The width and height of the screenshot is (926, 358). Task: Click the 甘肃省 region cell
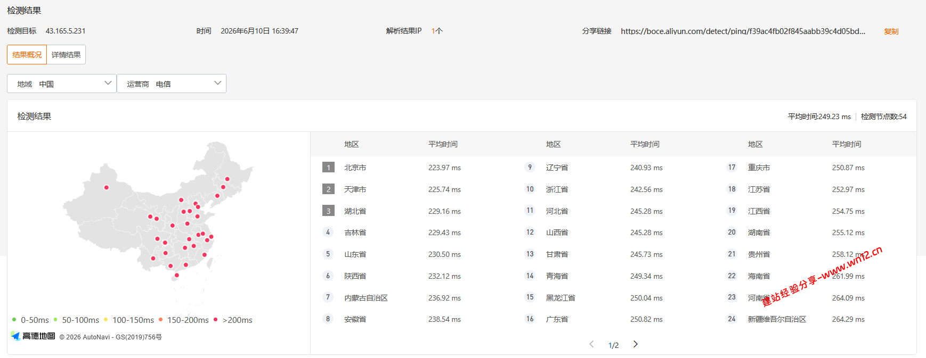(557, 254)
